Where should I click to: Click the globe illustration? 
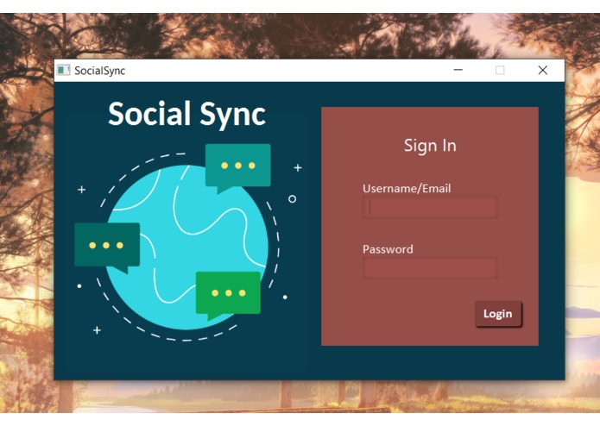[x=186, y=247]
